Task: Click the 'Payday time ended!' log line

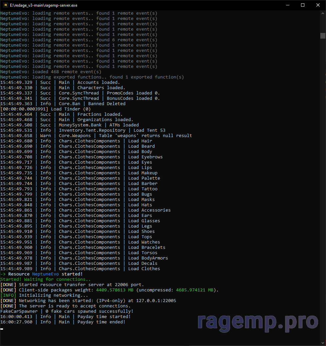Action: click(101, 322)
